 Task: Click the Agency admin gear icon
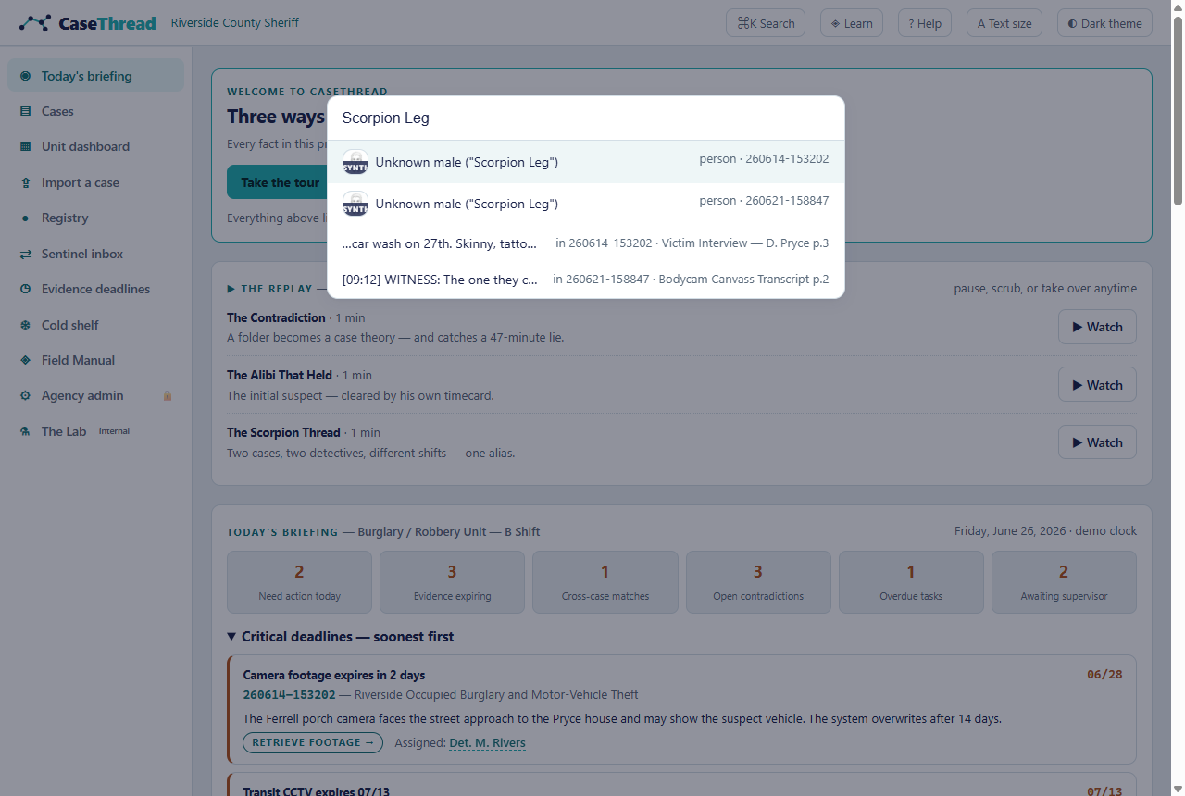[25, 395]
